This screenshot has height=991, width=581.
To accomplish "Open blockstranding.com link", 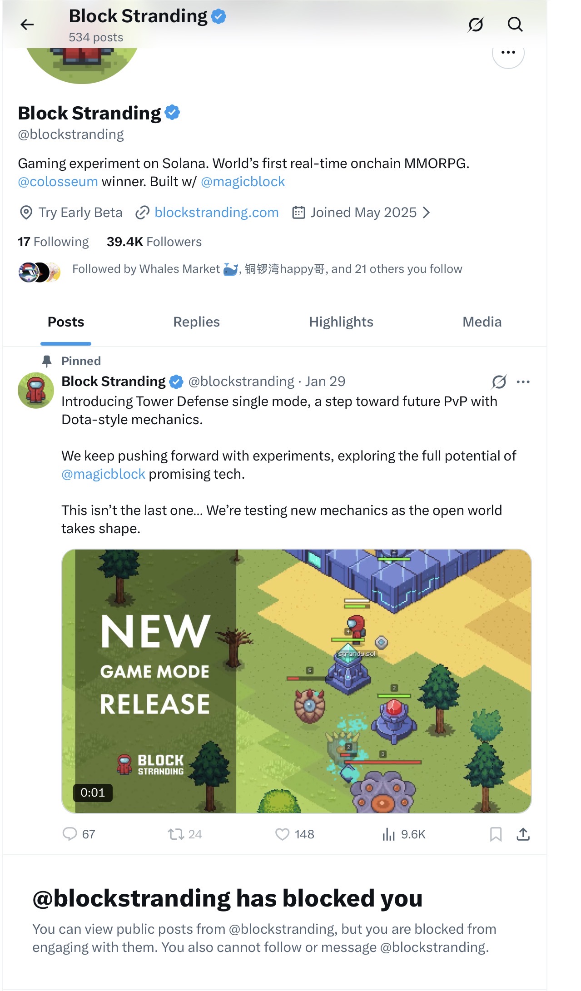I will tap(216, 213).
